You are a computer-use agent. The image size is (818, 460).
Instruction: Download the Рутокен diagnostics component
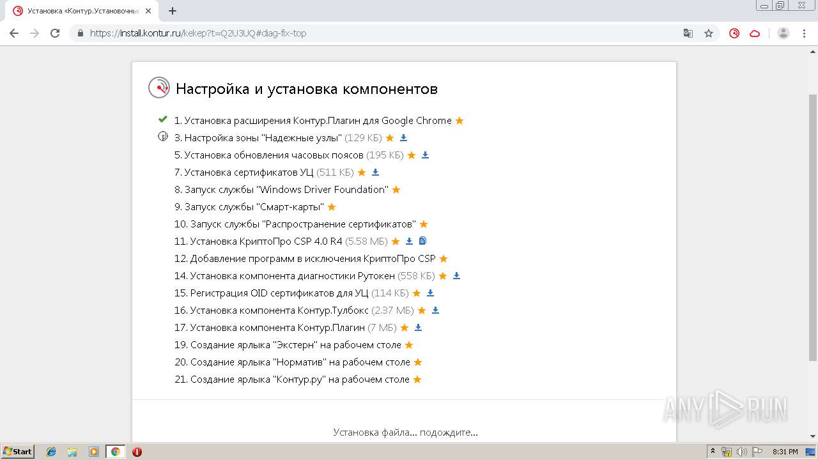456,275
